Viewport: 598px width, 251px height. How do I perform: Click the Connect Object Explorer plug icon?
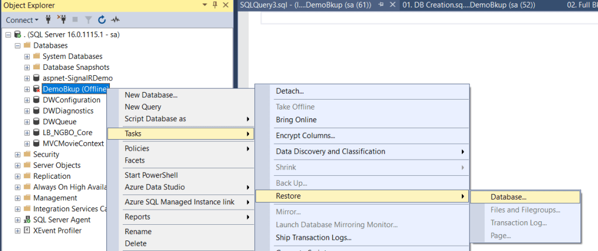point(49,20)
